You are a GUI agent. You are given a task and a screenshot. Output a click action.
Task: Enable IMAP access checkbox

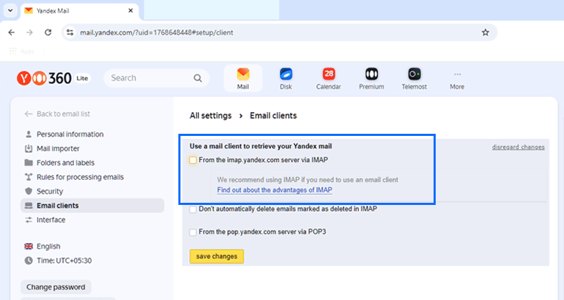[192, 161]
